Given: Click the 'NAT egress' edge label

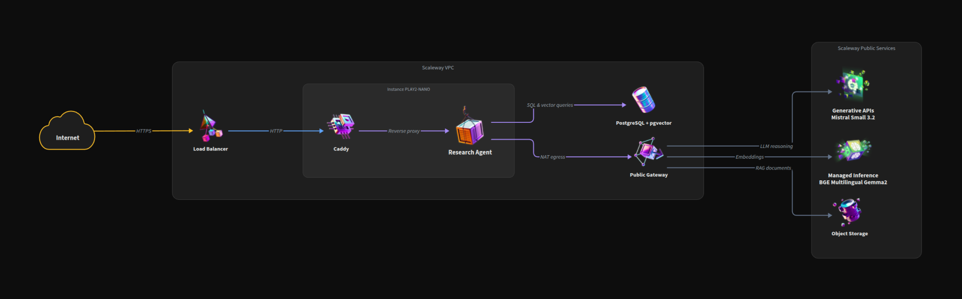Looking at the screenshot, I should coord(552,157).
